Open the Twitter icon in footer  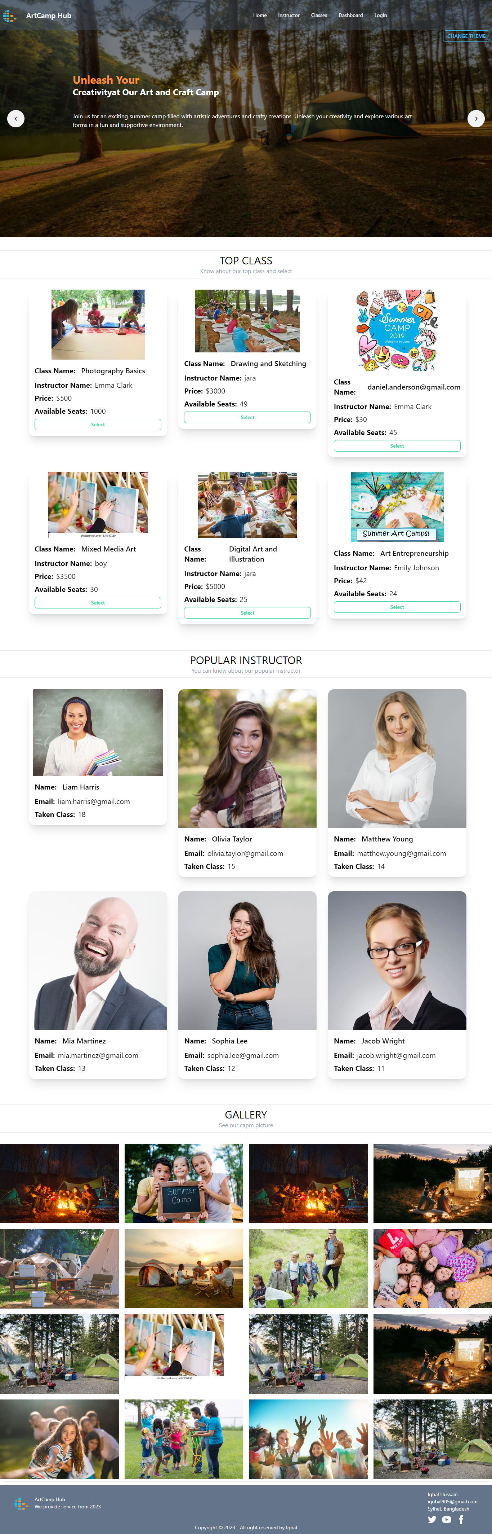coord(432,1519)
